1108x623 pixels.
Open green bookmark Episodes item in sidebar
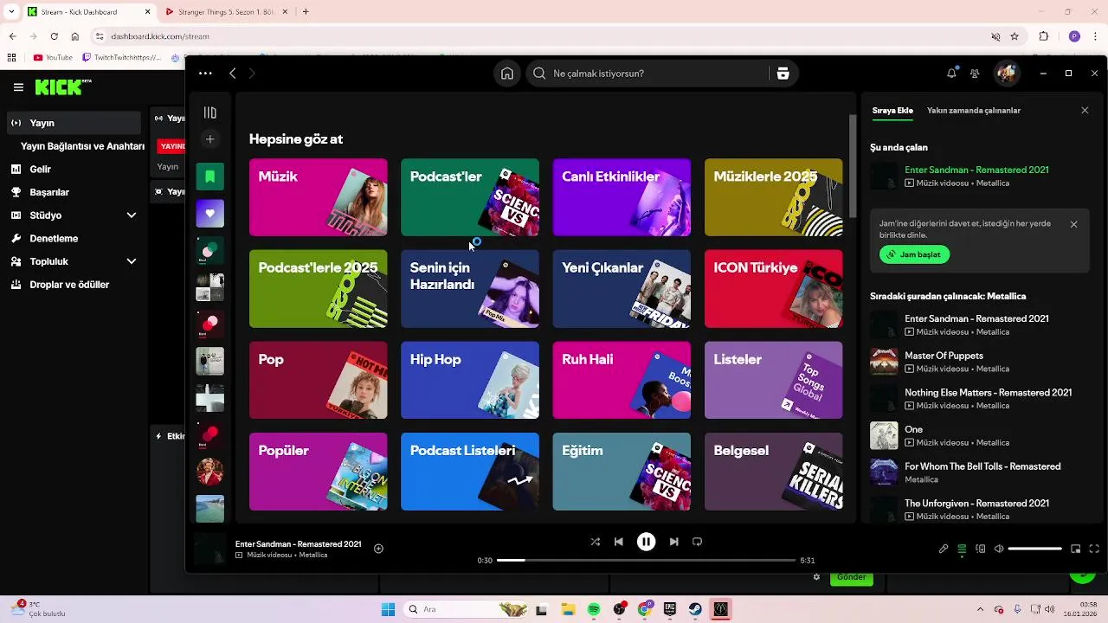point(210,177)
